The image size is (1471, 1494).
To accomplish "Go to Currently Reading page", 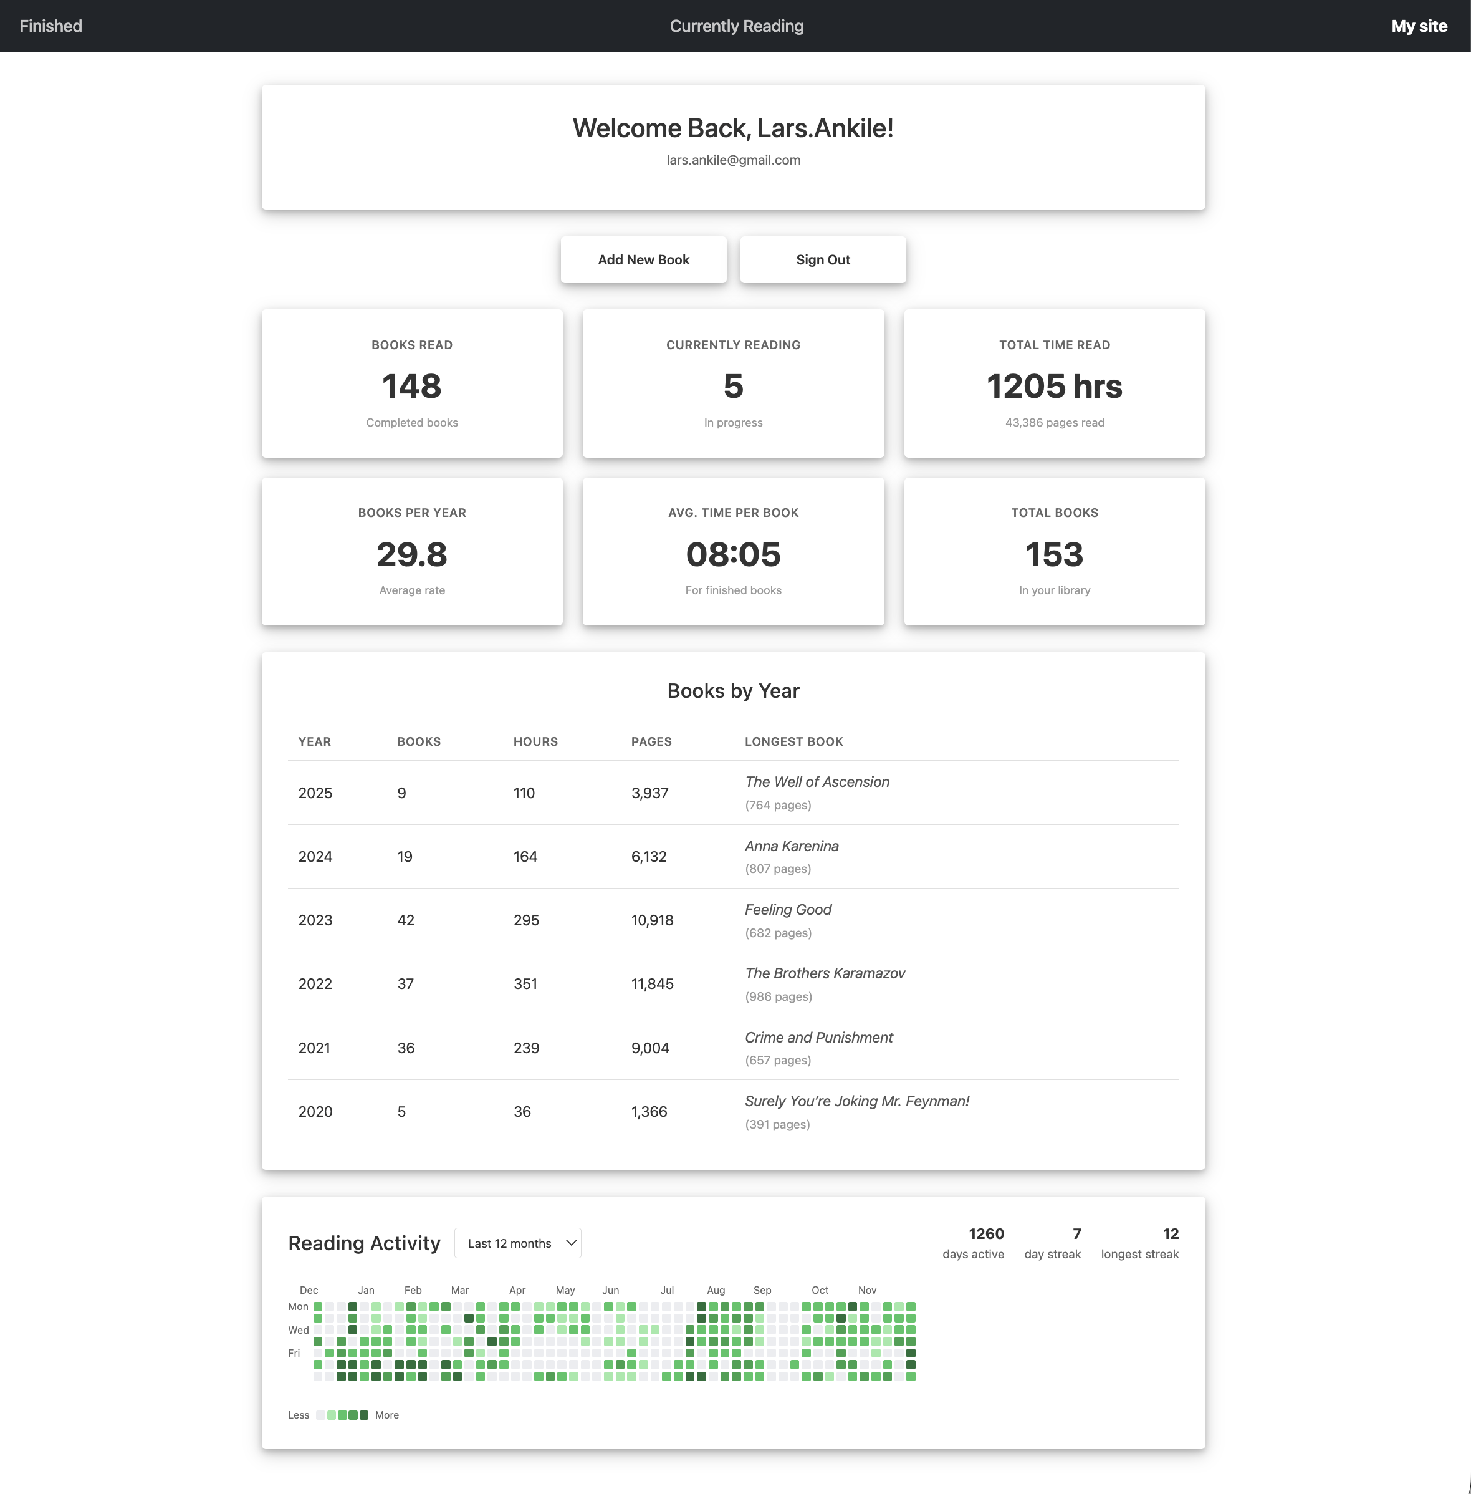I will pyautogui.click(x=735, y=26).
